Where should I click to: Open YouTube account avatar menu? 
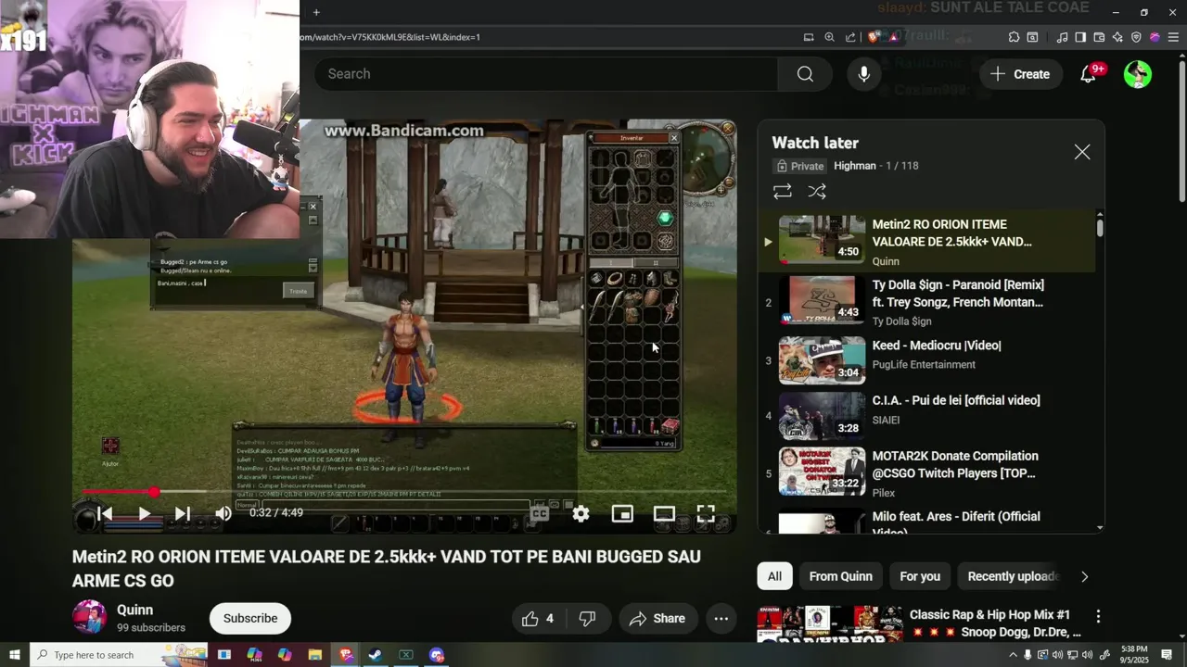1138,74
